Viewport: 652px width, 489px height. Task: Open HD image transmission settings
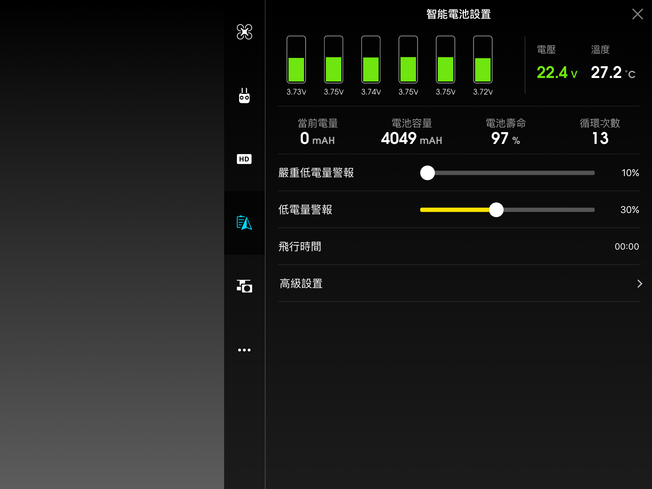244,159
